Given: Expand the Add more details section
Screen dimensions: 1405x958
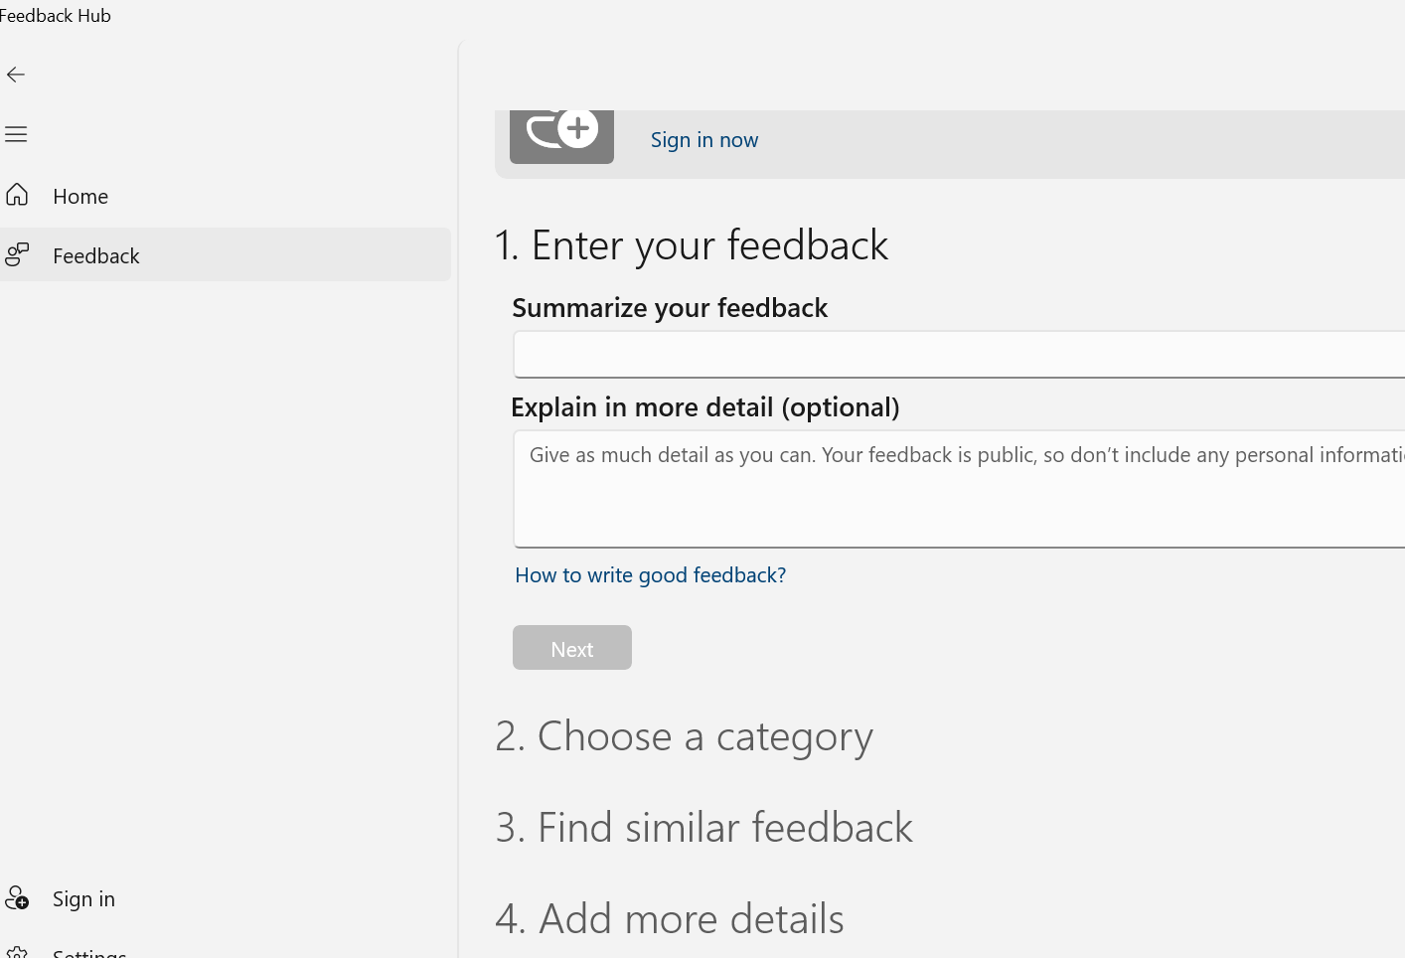Looking at the screenshot, I should (x=670, y=918).
